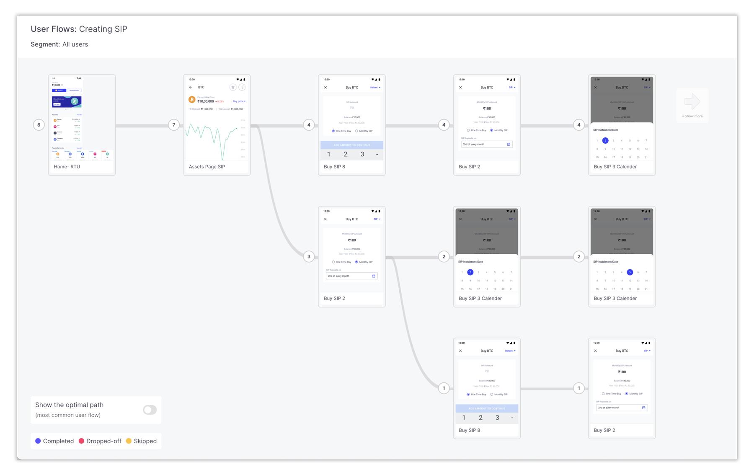Open the Assets Page SIP screen thumbnail
The width and height of the screenshot is (754, 475).
pos(217,125)
